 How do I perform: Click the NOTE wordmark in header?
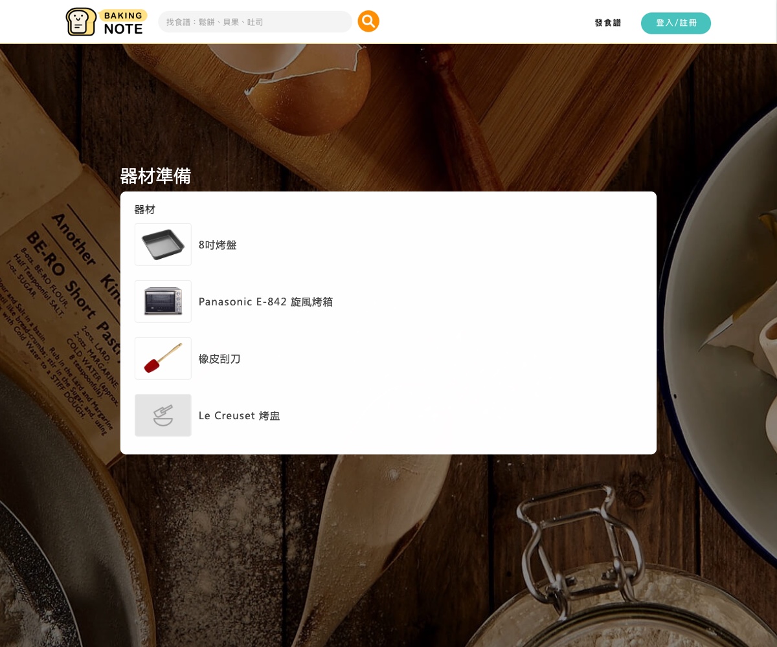coord(123,29)
